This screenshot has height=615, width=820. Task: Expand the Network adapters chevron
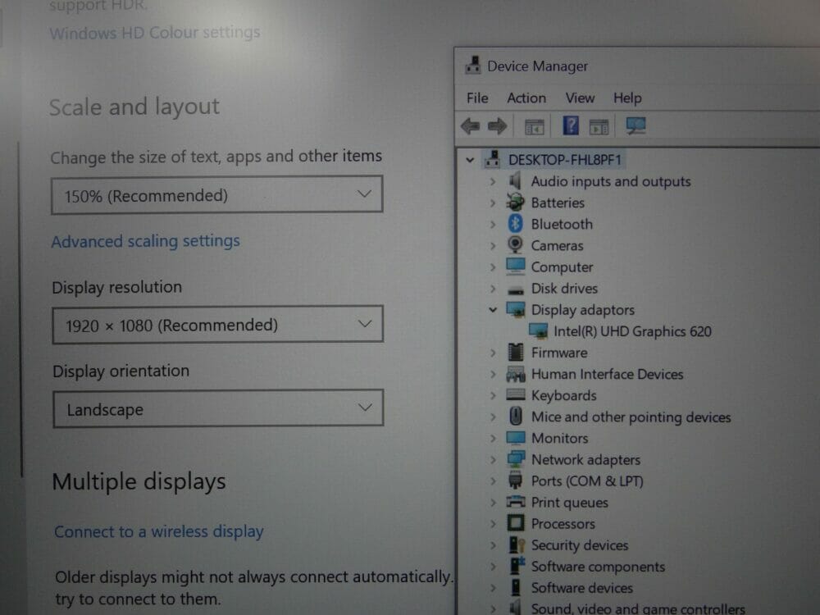[492, 460]
